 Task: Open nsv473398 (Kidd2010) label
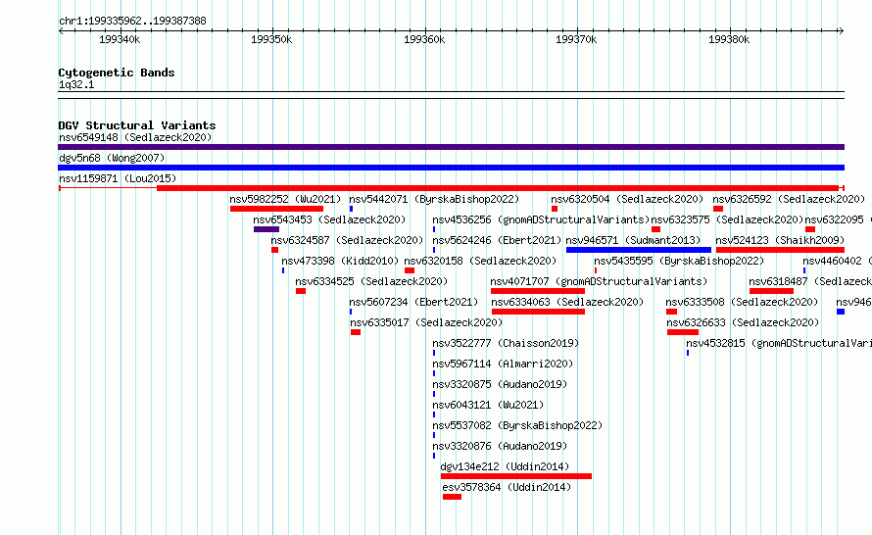[x=340, y=261]
